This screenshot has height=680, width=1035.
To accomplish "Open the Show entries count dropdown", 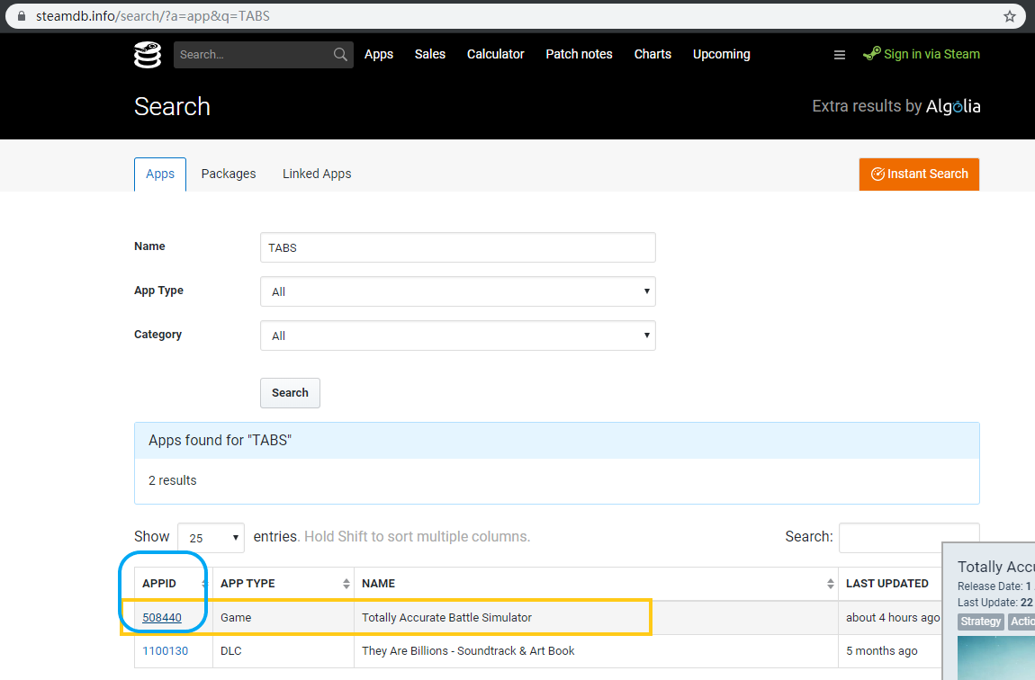I will 211,538.
